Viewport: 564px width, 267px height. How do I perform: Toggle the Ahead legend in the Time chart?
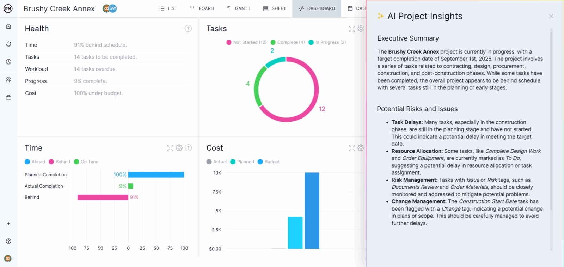click(35, 162)
